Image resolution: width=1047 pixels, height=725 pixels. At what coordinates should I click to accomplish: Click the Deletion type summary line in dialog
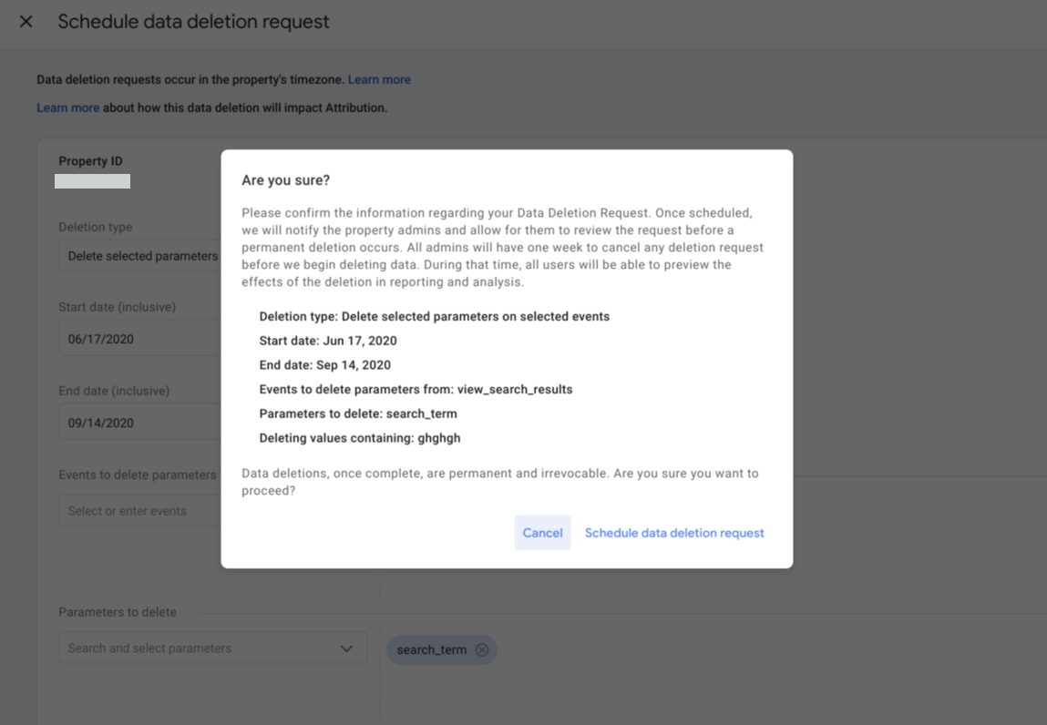(434, 316)
